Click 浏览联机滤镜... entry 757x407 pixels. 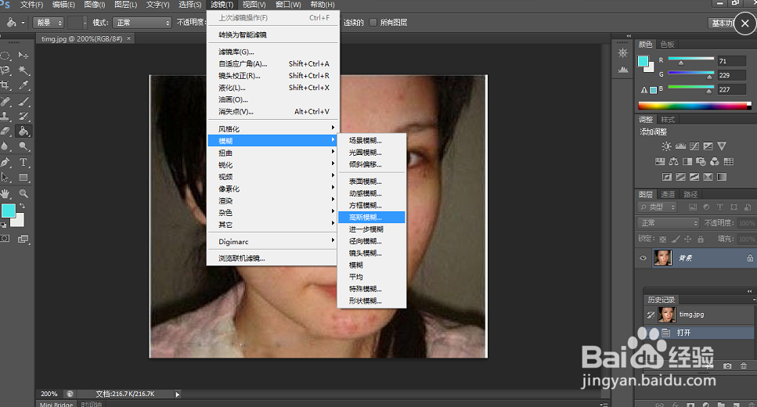272,258
